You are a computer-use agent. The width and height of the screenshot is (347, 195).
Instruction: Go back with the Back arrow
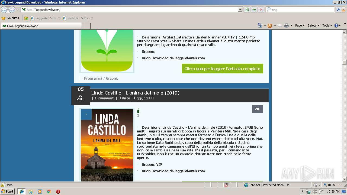pos(4,10)
